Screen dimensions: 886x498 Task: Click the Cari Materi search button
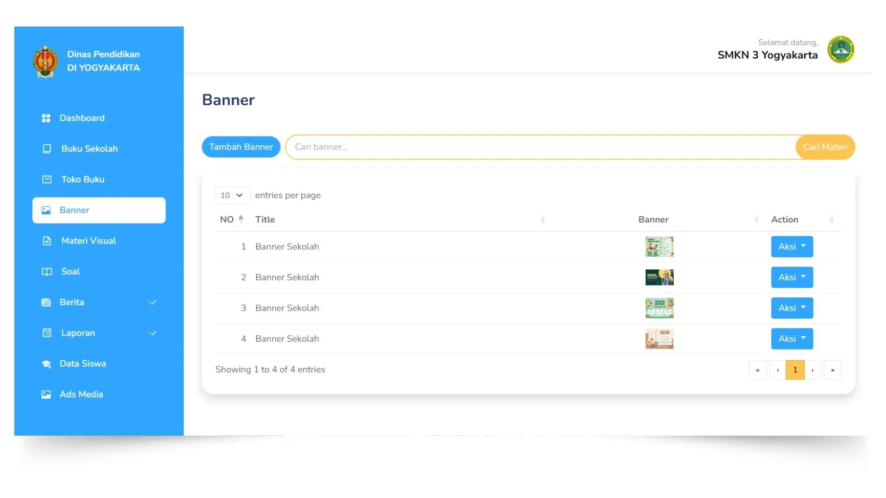[x=825, y=147]
